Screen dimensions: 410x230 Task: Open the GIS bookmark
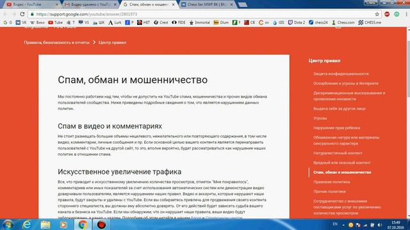pos(279,22)
